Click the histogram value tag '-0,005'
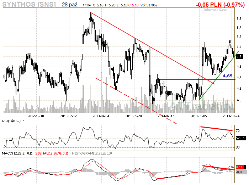 tap(241, 172)
